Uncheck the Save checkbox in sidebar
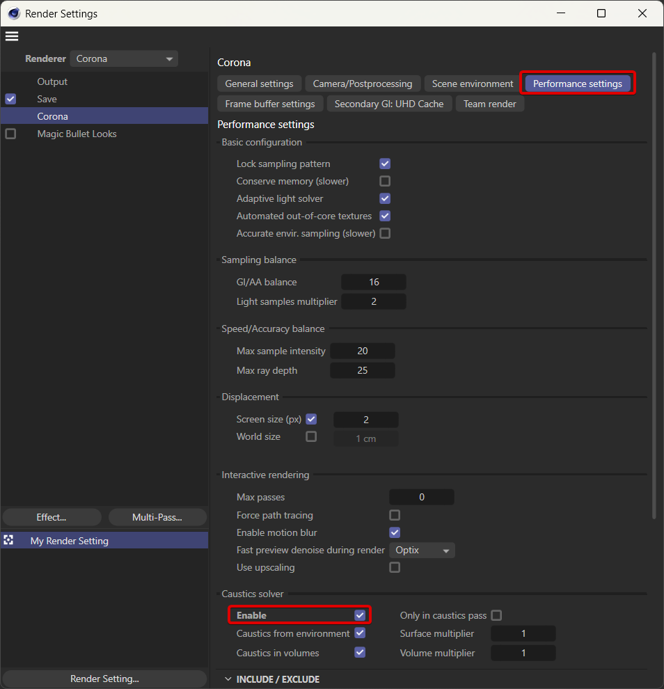Viewport: 664px width, 689px height. tap(10, 99)
